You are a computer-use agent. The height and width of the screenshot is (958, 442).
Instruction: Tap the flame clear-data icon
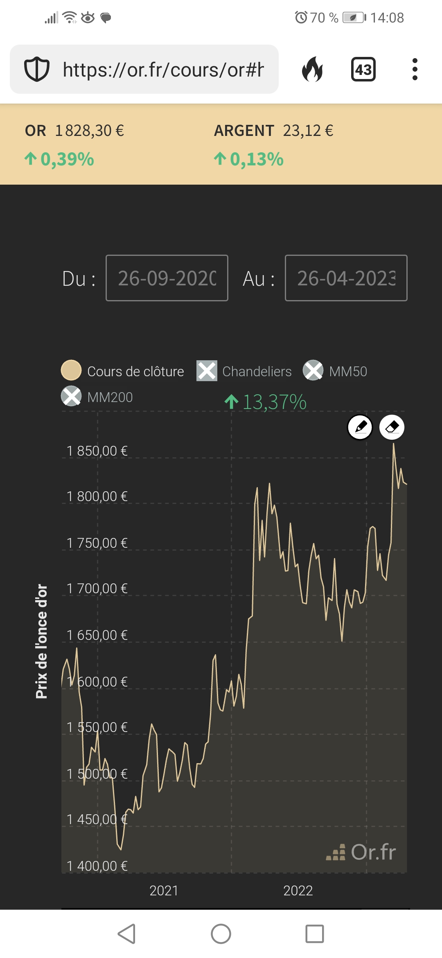[312, 69]
